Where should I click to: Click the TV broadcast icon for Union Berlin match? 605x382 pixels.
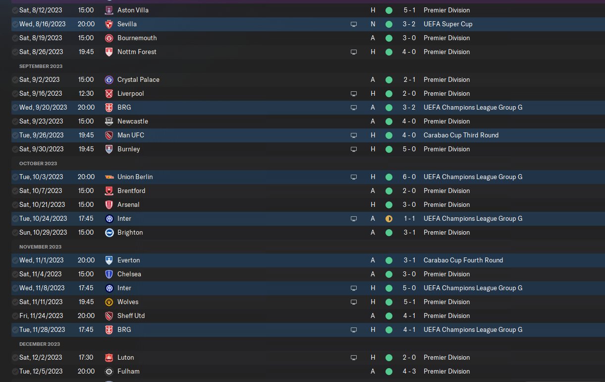tap(353, 177)
